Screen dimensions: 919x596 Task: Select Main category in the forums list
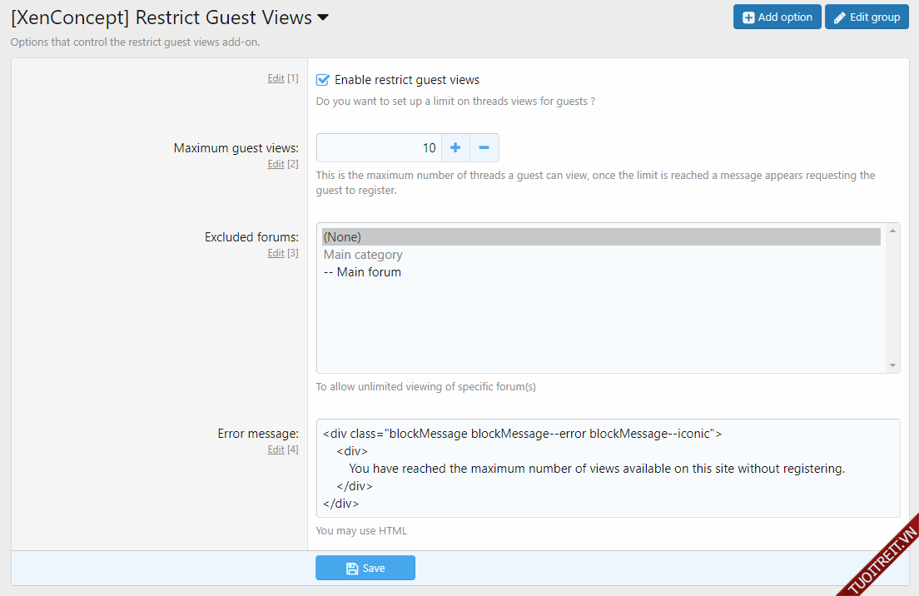point(363,255)
